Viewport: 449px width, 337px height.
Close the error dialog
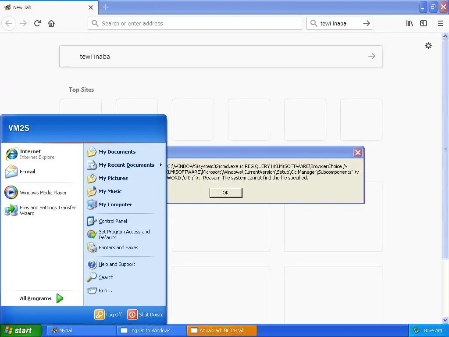coord(358,152)
